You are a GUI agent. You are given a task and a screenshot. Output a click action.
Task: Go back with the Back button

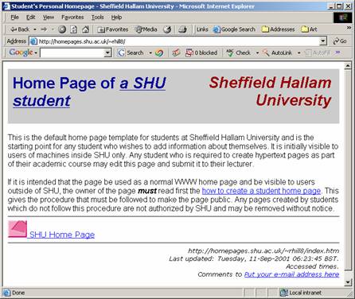(19, 29)
